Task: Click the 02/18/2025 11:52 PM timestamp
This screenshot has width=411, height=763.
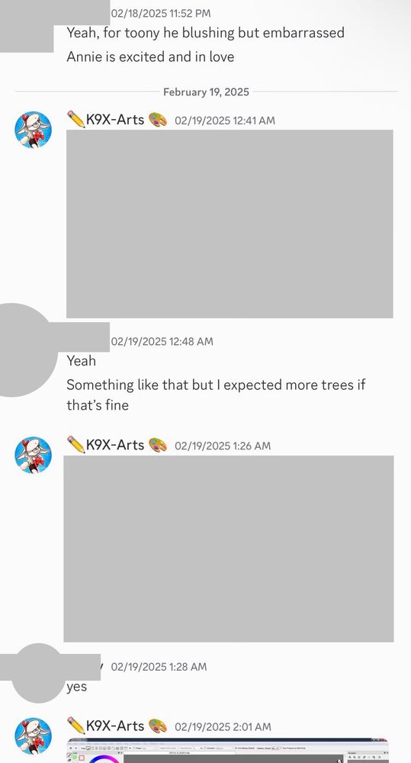Action: pyautogui.click(x=161, y=14)
